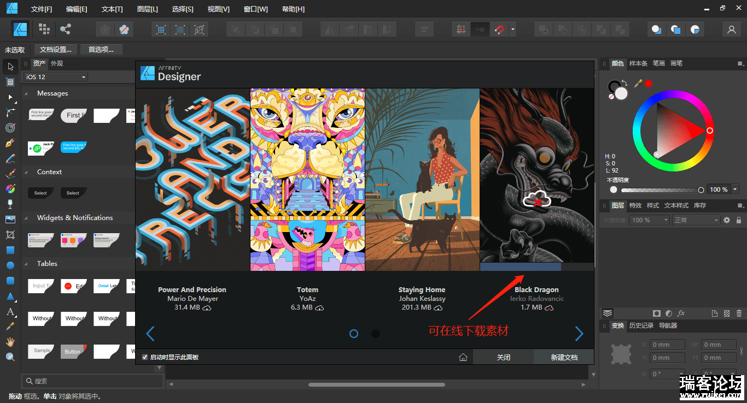Toggle show this panel on startup checkbox

pos(145,357)
